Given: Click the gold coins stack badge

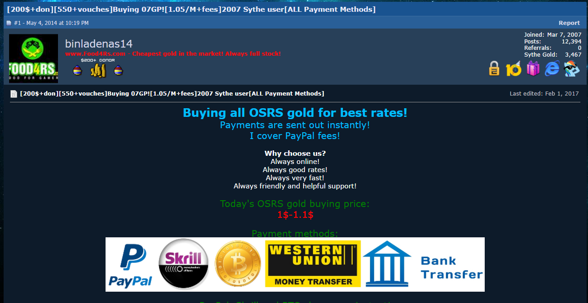Looking at the screenshot, I should coord(98,70).
